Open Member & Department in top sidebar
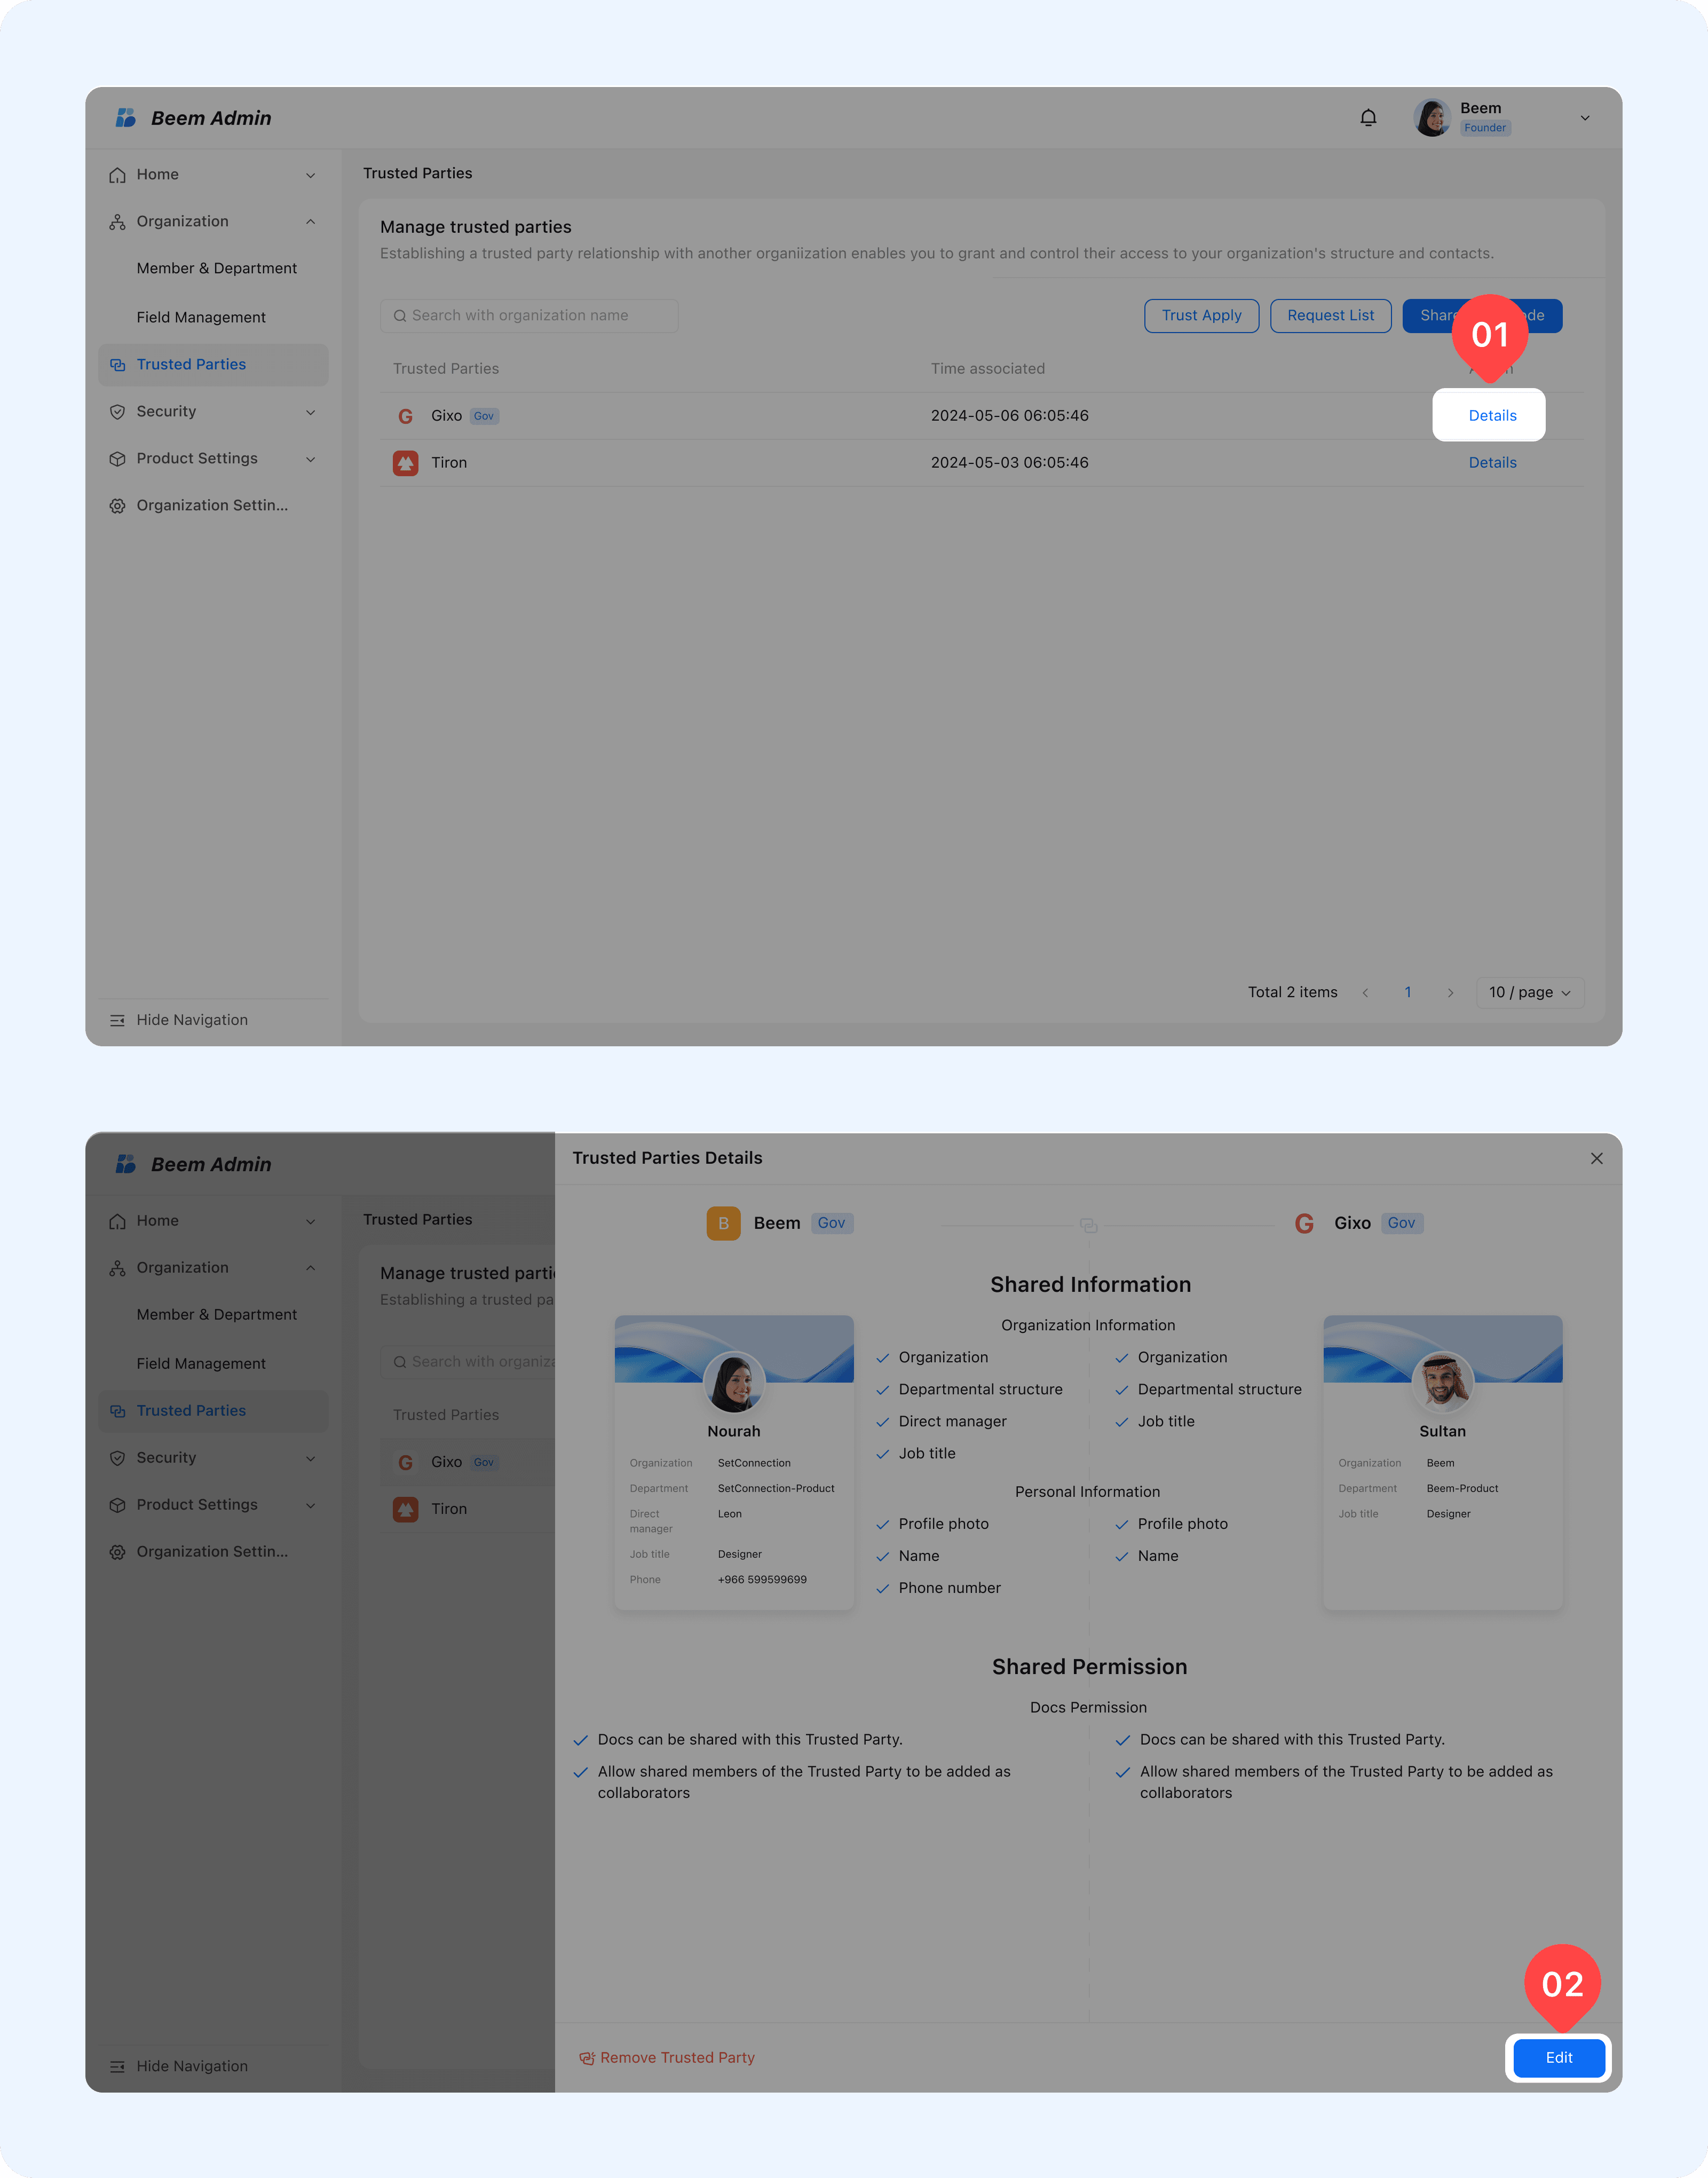The image size is (1708, 2178). pos(216,268)
